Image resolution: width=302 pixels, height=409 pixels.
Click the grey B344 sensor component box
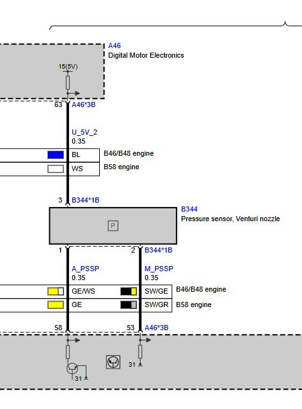click(113, 226)
